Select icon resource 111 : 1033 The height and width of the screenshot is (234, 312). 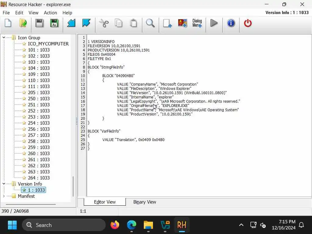[39, 87]
